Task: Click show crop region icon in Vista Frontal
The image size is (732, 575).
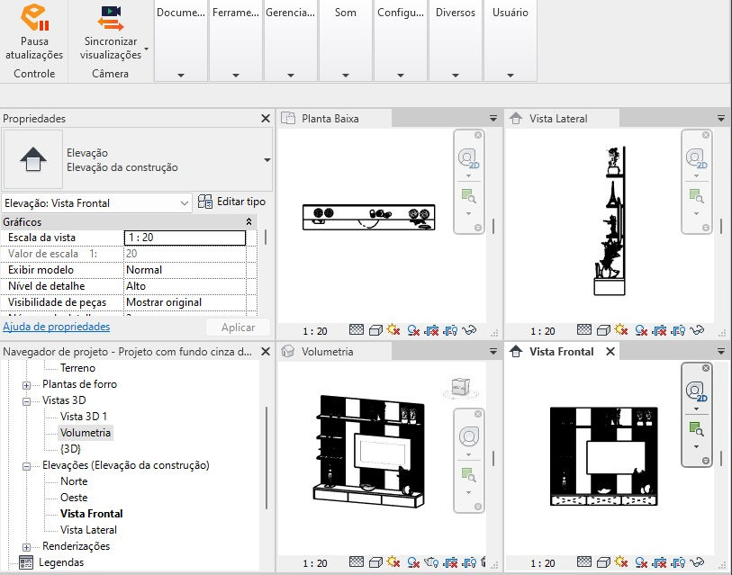Action: click(678, 562)
